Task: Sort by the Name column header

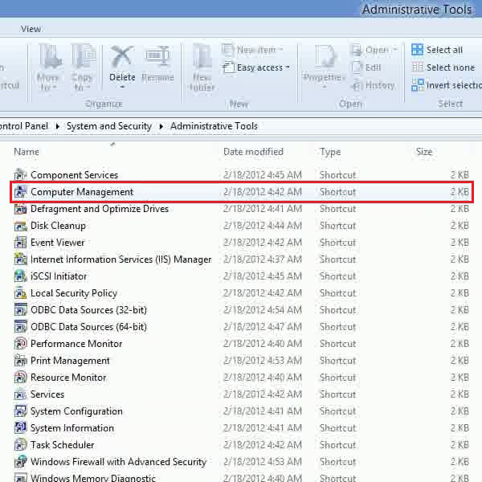Action: 27,152
